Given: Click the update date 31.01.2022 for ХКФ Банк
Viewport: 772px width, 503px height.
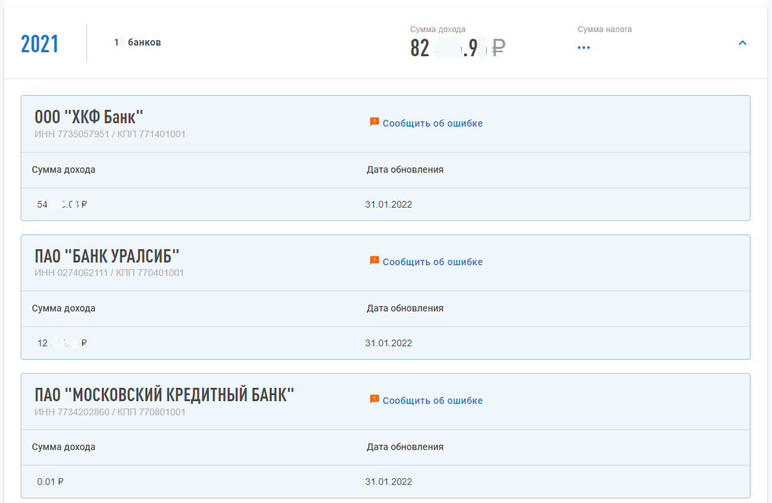Looking at the screenshot, I should (388, 204).
